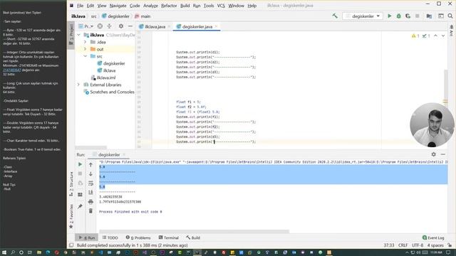Open the degiskenler run configuration dropdown

(363, 16)
